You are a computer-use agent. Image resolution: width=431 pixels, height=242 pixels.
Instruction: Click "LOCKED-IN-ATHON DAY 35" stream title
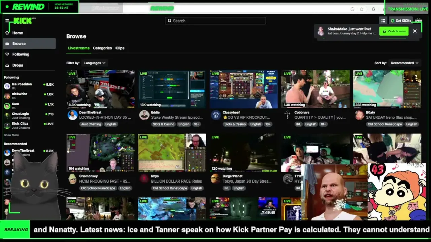105,118
